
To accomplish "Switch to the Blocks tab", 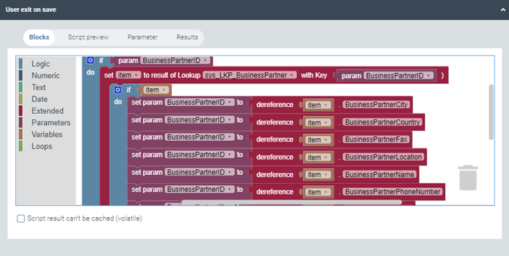I will coord(39,37).
